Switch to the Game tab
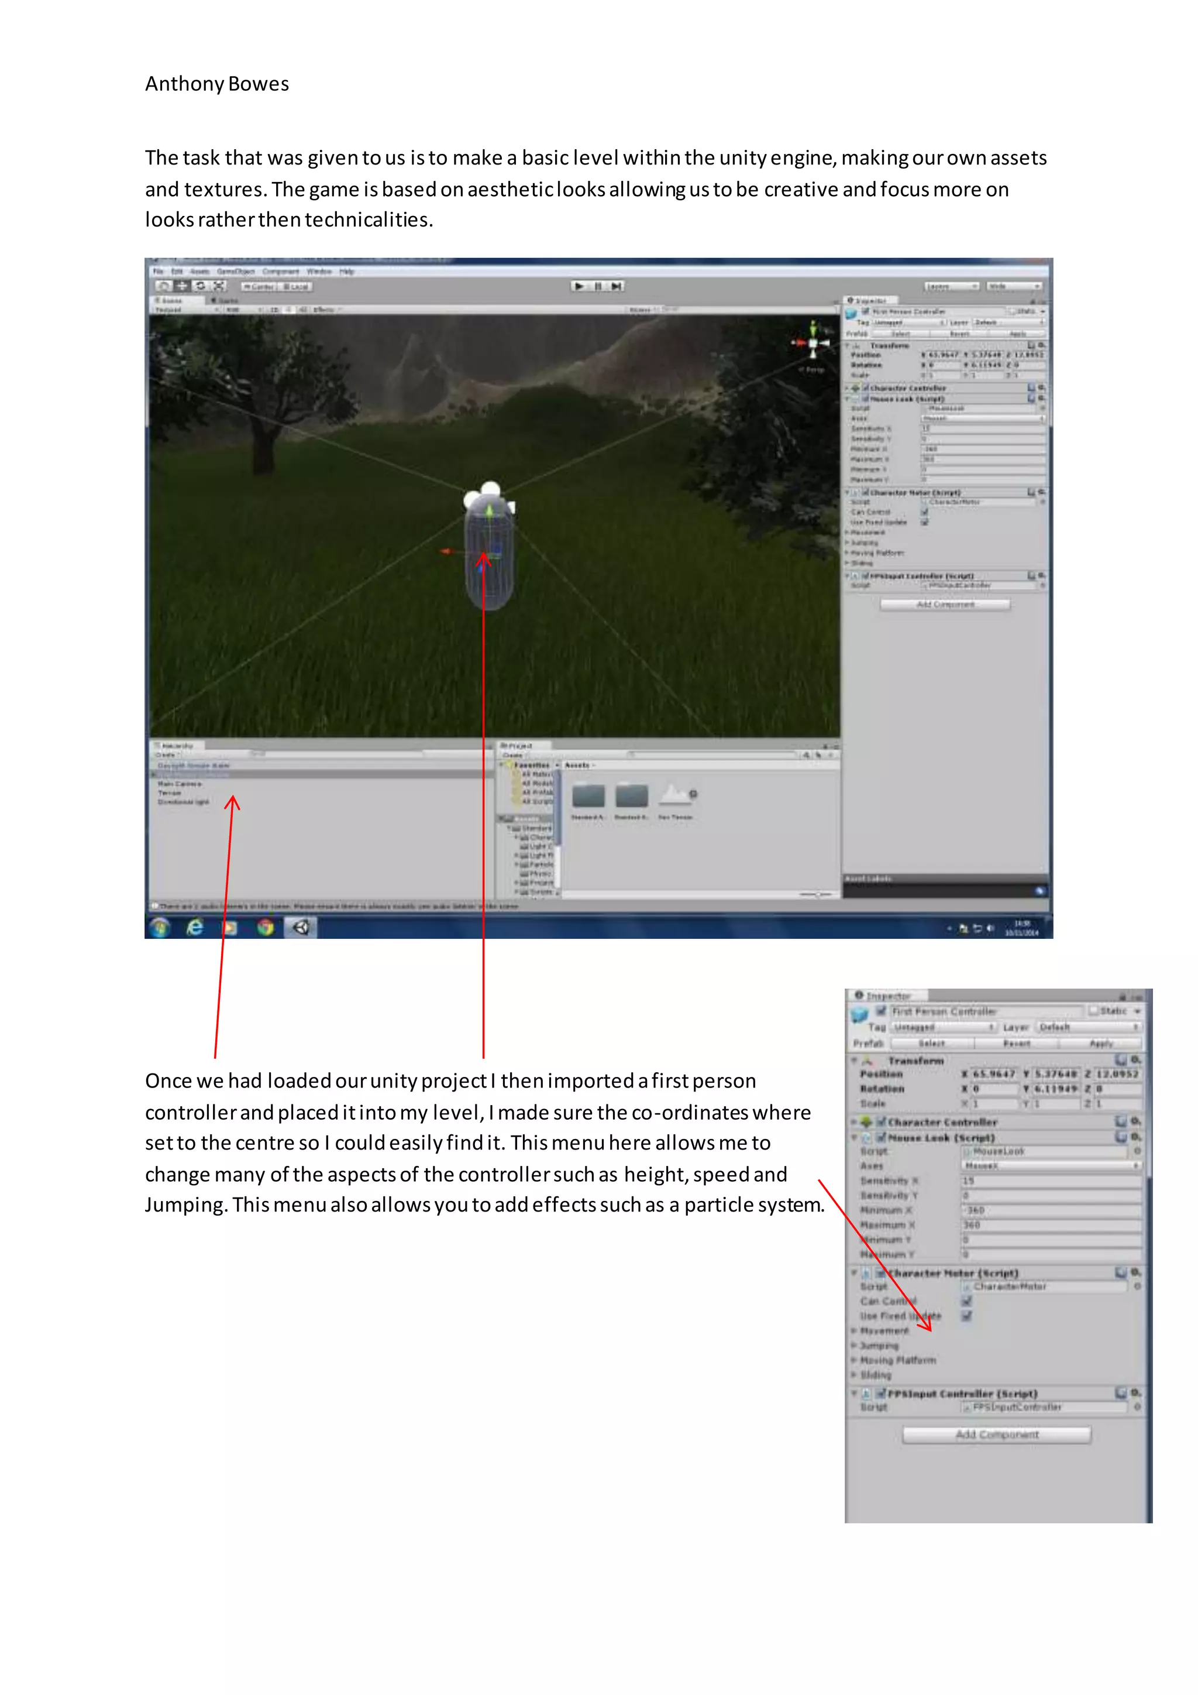 (x=224, y=300)
